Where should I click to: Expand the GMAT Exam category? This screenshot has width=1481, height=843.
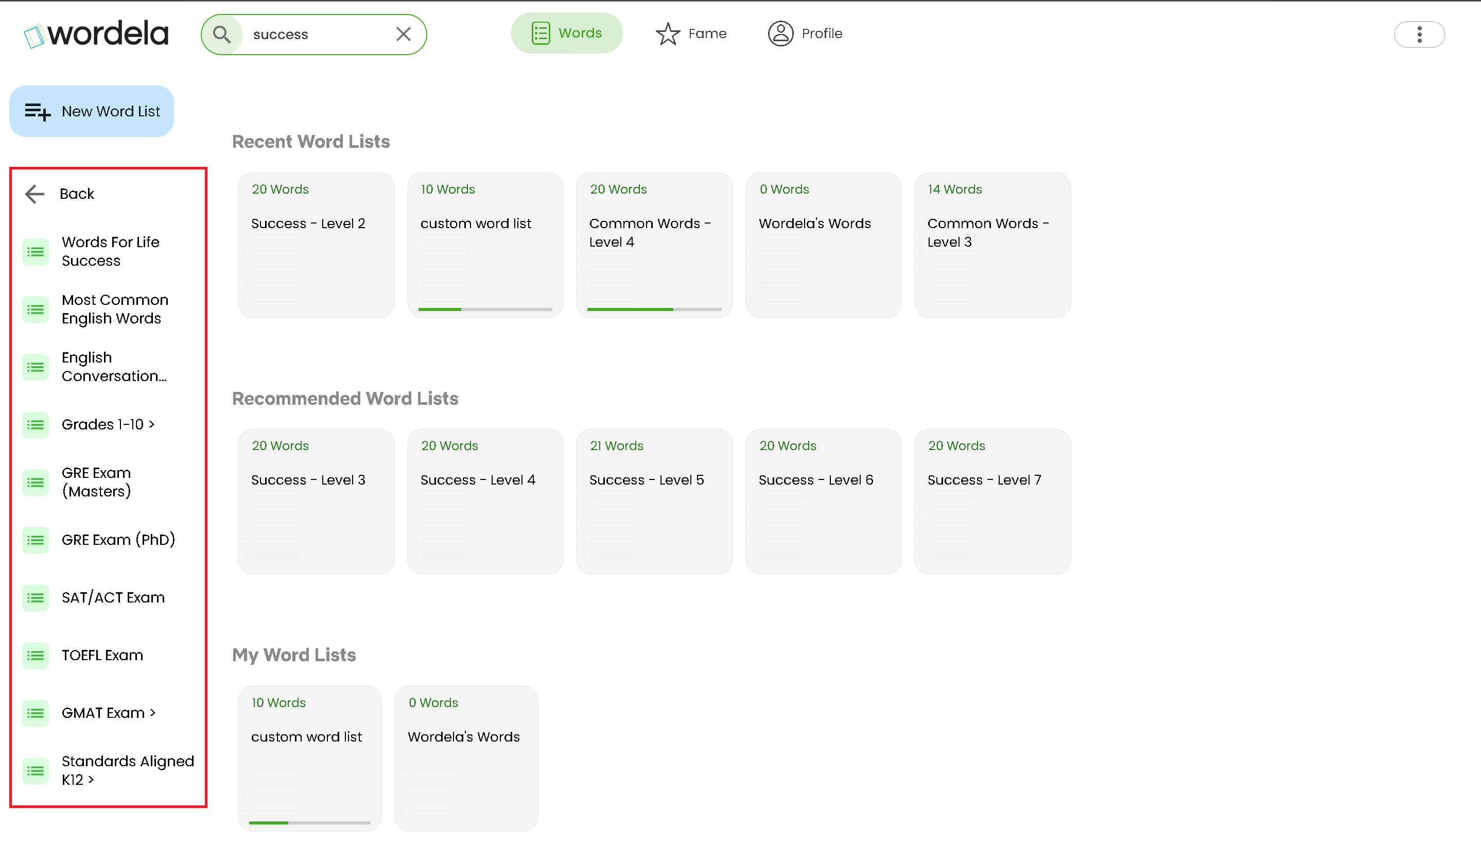tap(109, 713)
